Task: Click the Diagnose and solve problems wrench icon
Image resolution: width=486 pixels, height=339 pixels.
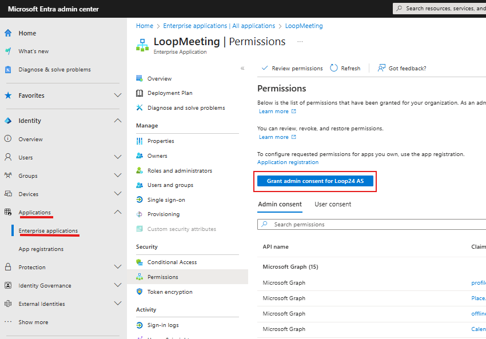Action: 140,107
